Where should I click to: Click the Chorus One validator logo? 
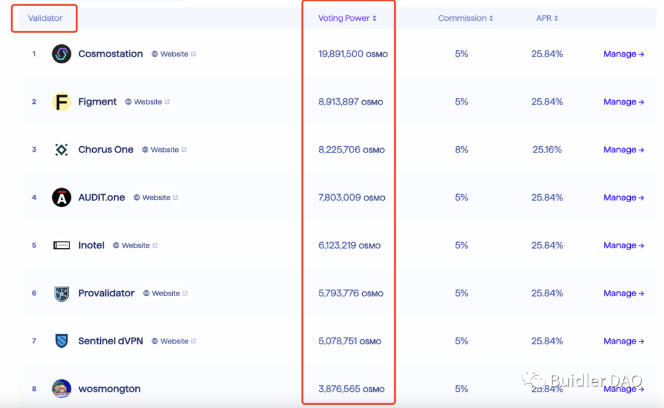tap(61, 149)
